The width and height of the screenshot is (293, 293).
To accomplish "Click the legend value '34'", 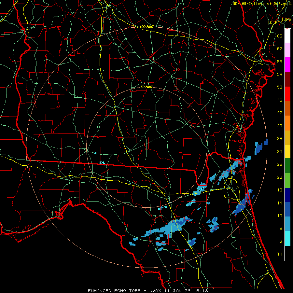I will click(x=280, y=139).
